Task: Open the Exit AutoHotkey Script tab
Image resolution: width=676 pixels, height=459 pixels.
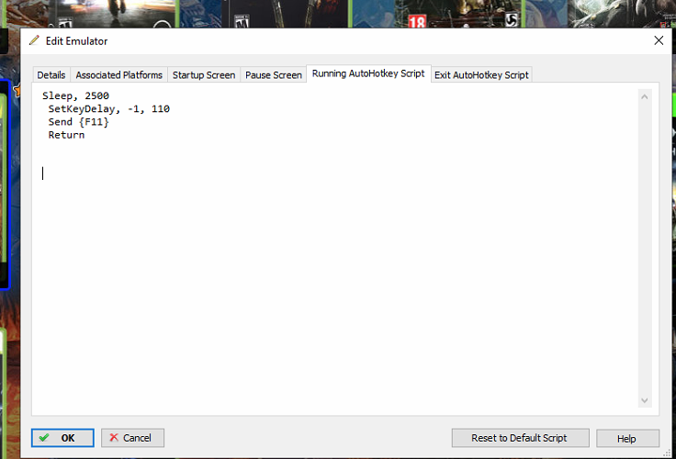Action: click(x=481, y=75)
